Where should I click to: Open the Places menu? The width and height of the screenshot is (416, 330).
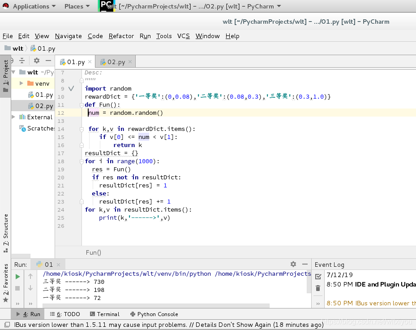coord(77,6)
